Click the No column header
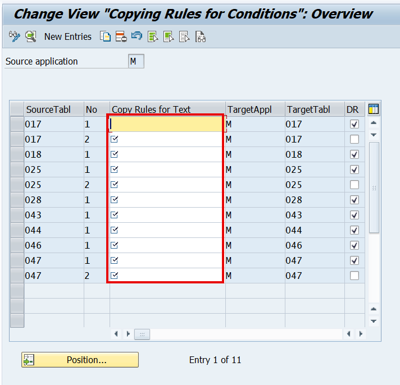Viewport: 400px width, 385px height. click(x=97, y=109)
